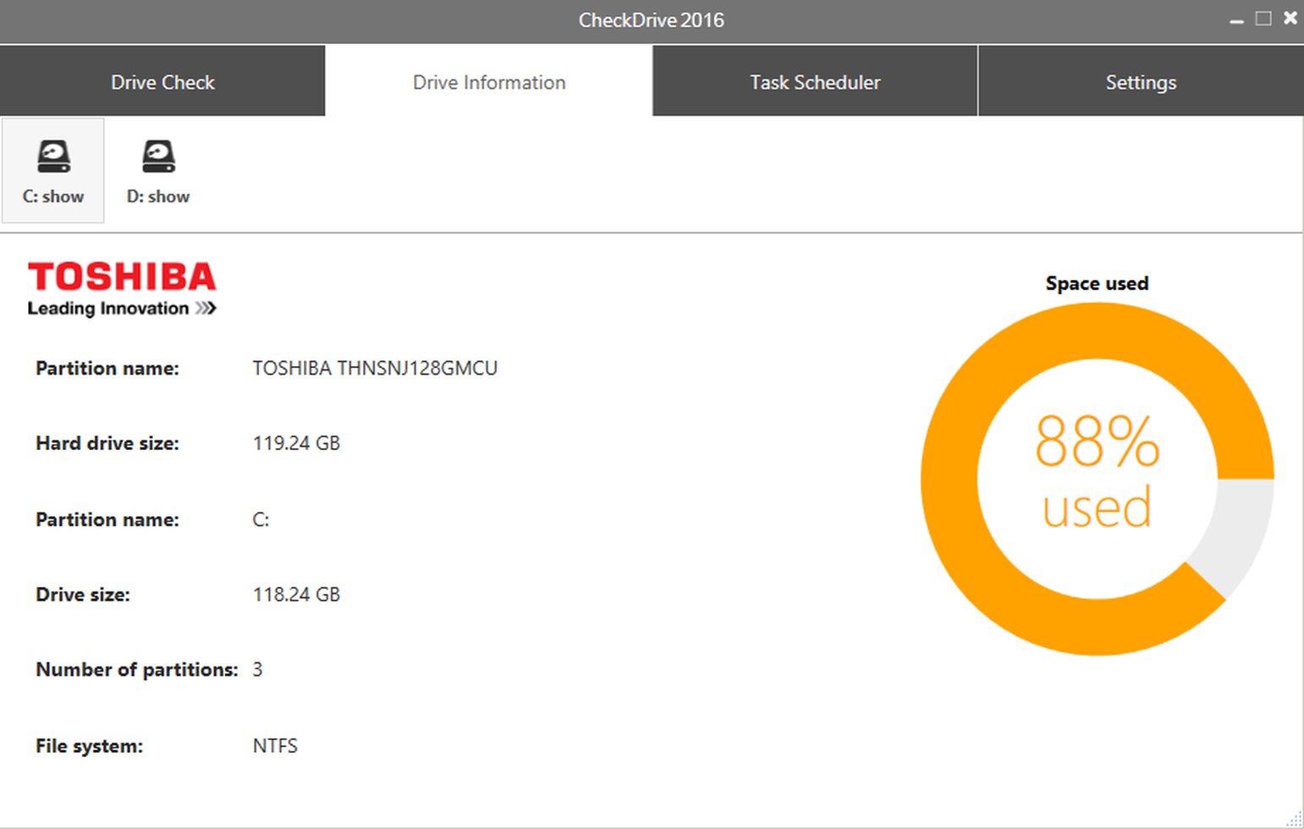Open the Drive Check tab

(162, 82)
